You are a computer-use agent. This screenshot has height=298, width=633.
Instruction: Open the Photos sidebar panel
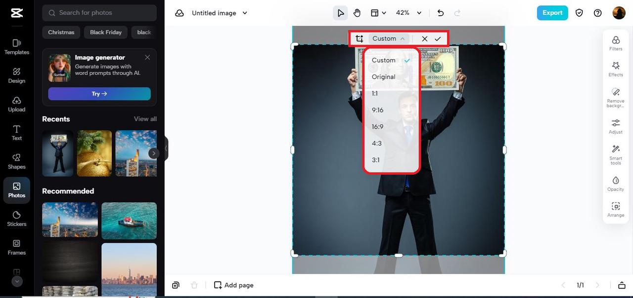[x=17, y=190]
